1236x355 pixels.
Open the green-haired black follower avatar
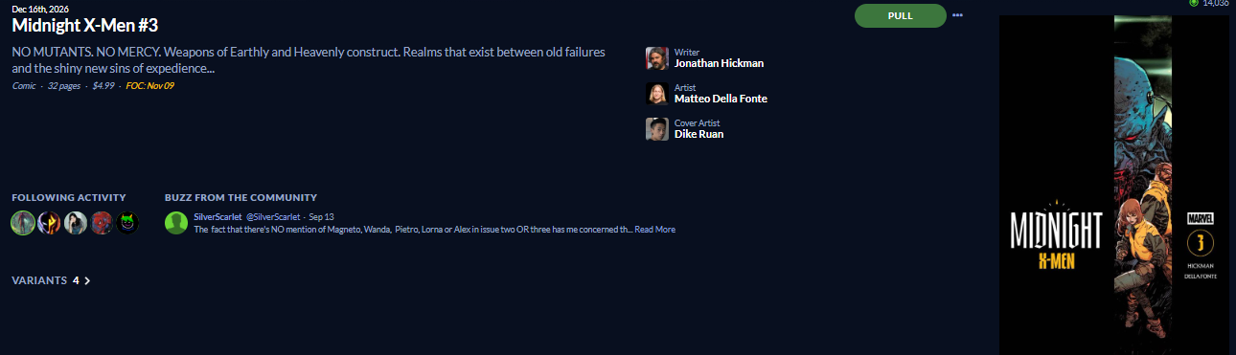click(x=127, y=223)
